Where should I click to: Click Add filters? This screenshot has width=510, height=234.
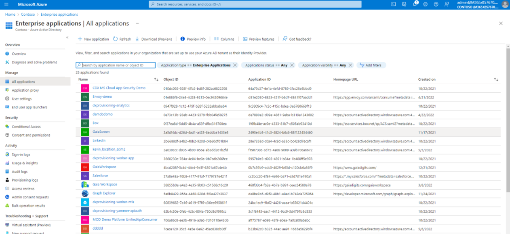[x=371, y=65]
